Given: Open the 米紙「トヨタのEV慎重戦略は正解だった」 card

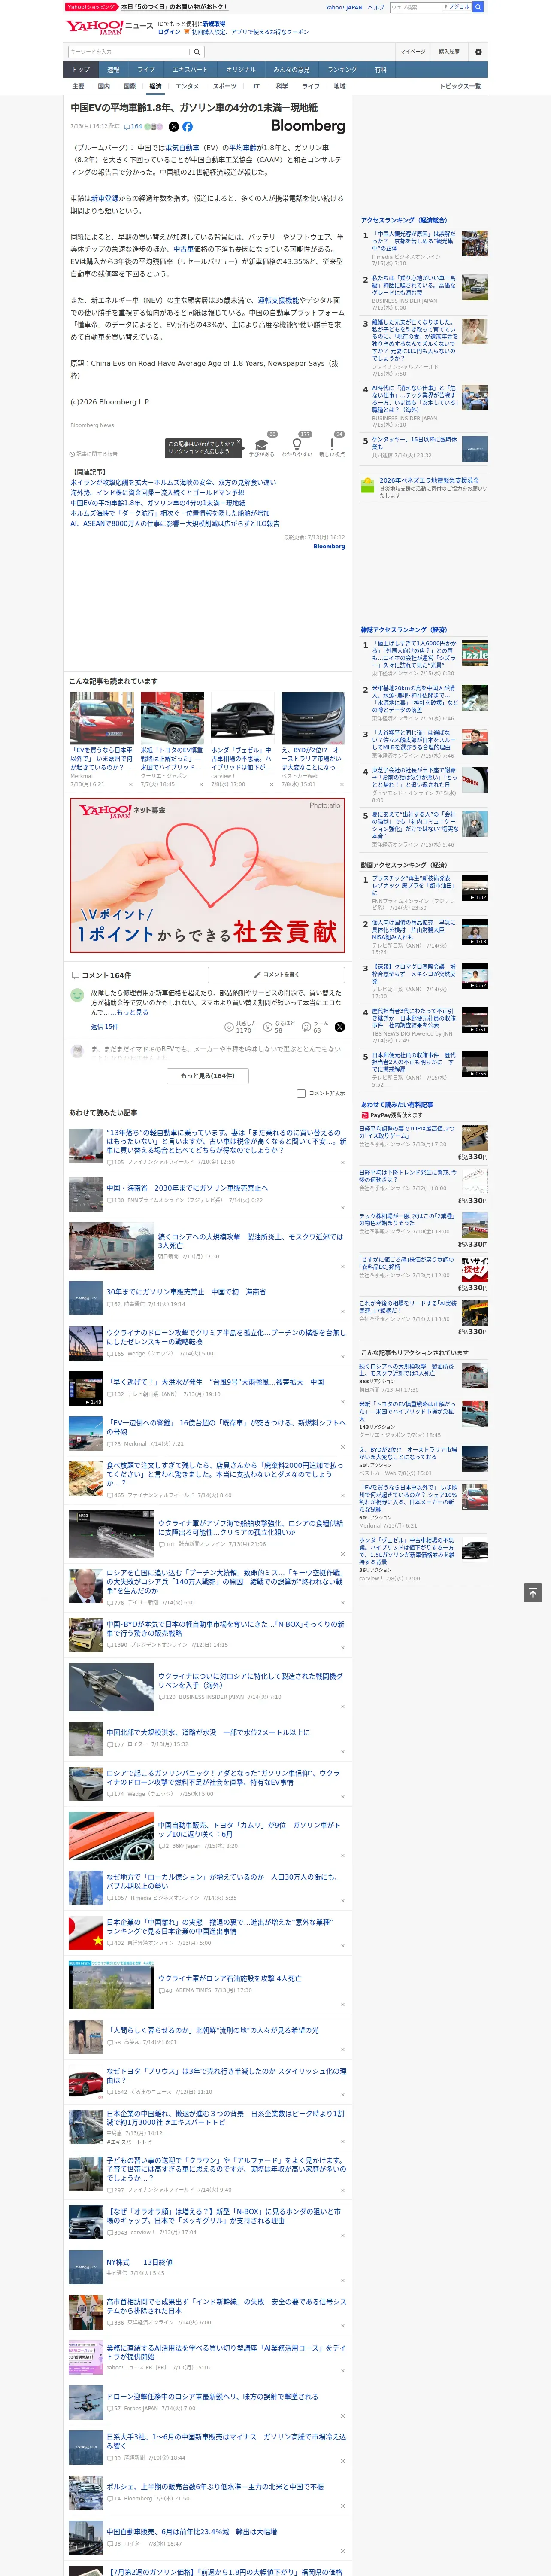Looking at the screenshot, I should click(172, 740).
